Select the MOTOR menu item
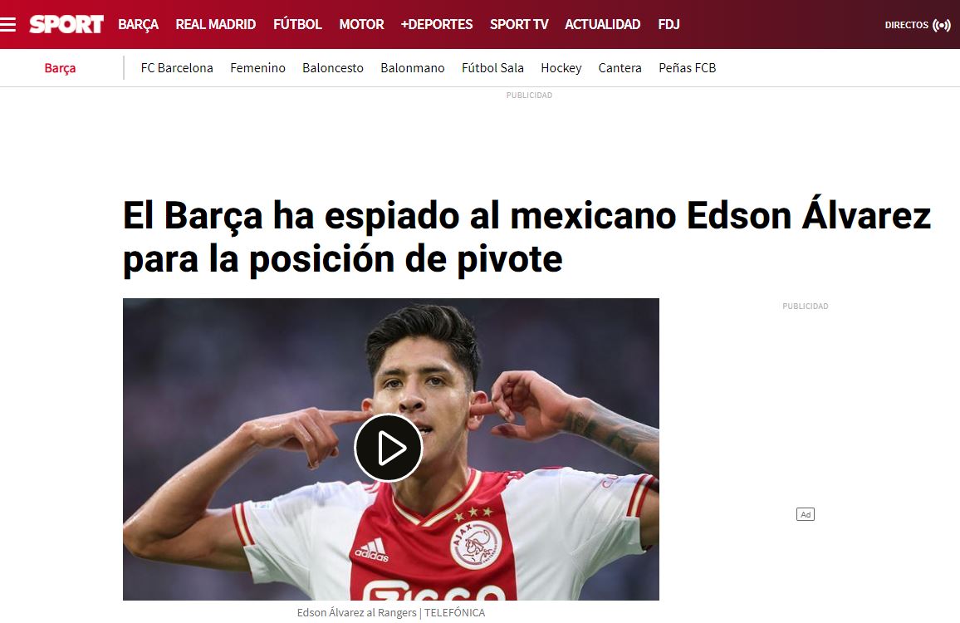Screen dimensions: 960x623 361,24
